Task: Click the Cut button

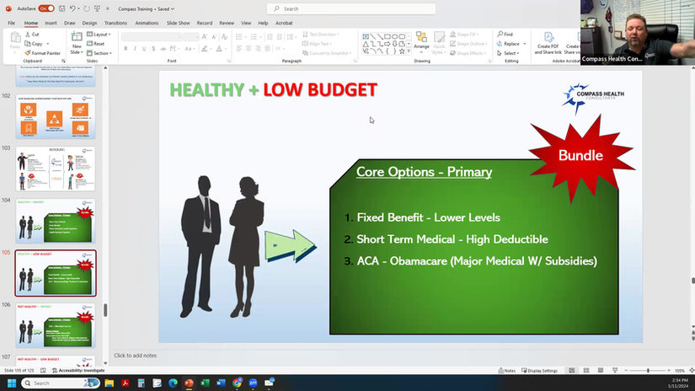Action: pyautogui.click(x=32, y=35)
